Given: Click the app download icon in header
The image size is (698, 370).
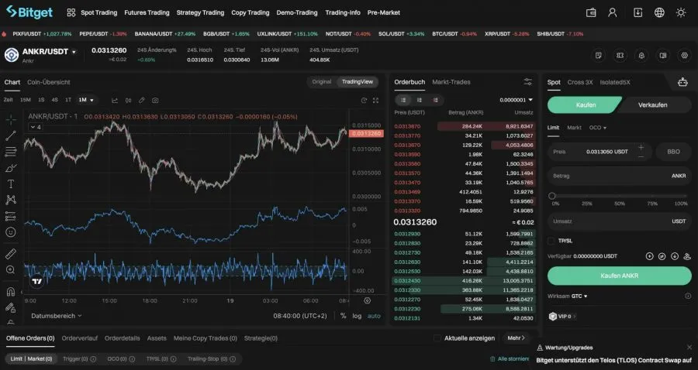Looking at the screenshot, I should pyautogui.click(x=638, y=13).
